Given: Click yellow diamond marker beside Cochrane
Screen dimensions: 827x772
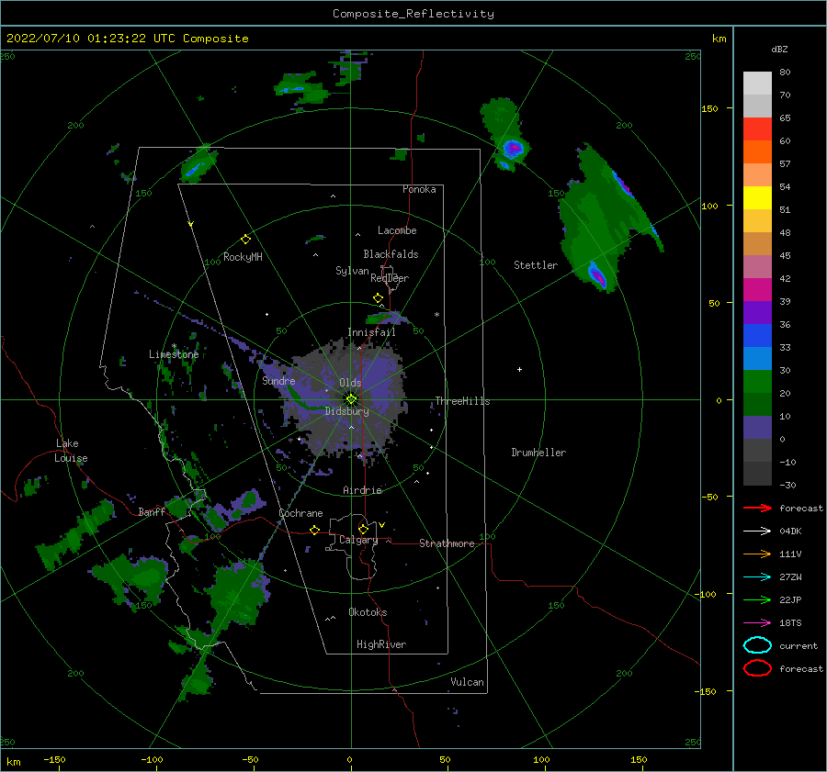Looking at the screenshot, I should [314, 530].
